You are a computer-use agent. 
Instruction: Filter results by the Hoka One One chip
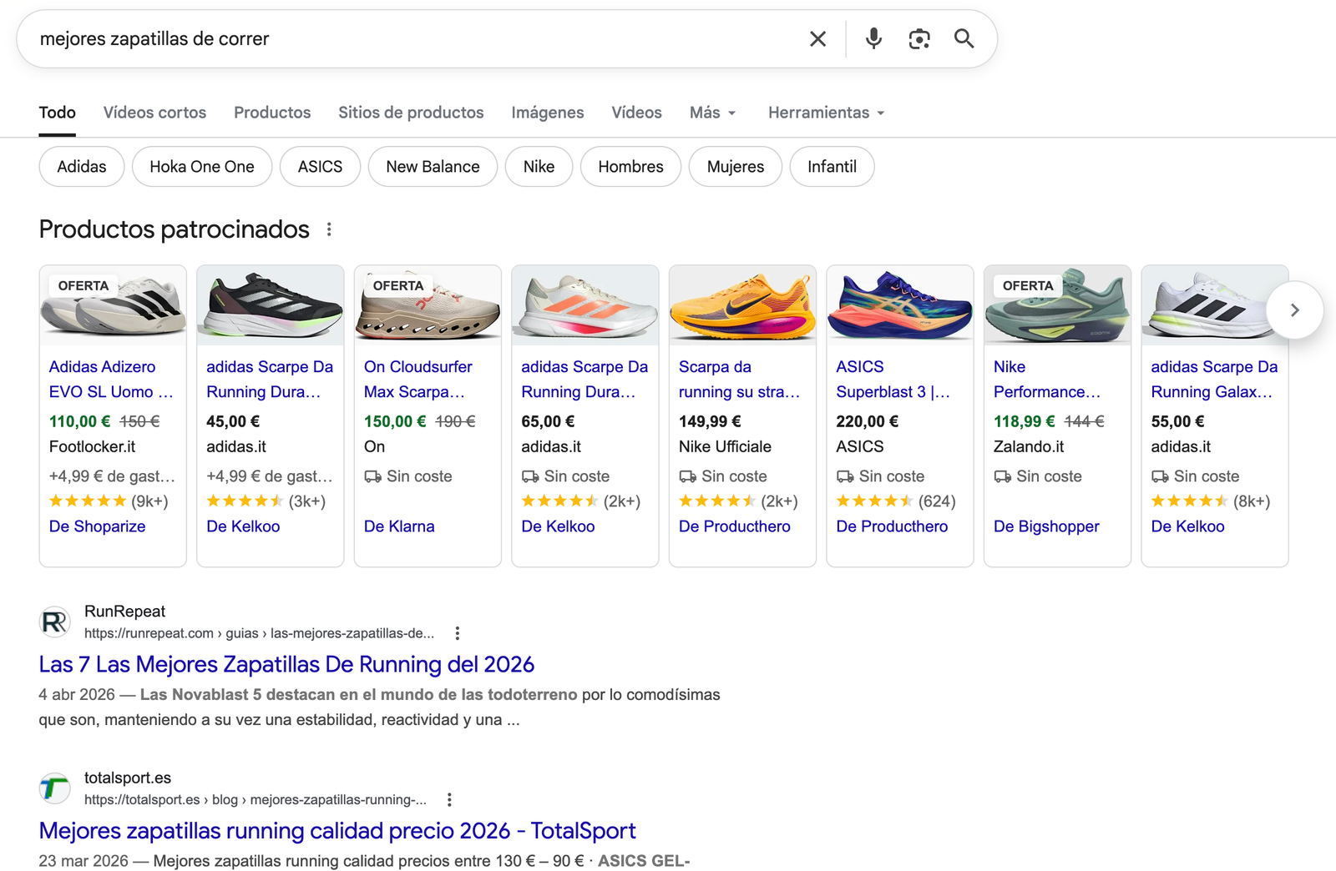tap(202, 167)
